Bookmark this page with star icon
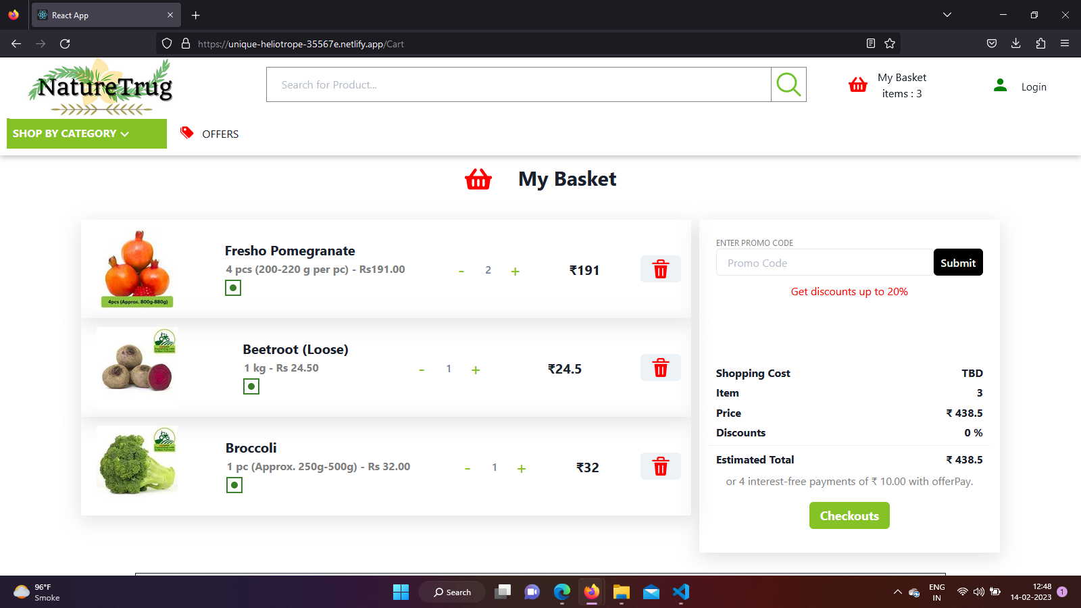The height and width of the screenshot is (608, 1081). click(890, 44)
